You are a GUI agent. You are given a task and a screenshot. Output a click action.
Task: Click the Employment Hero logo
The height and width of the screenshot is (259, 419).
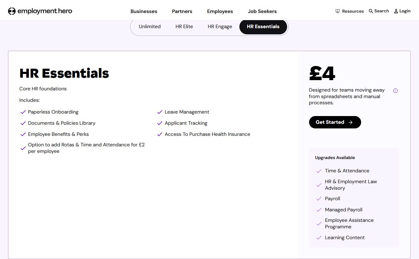pyautogui.click(x=40, y=11)
